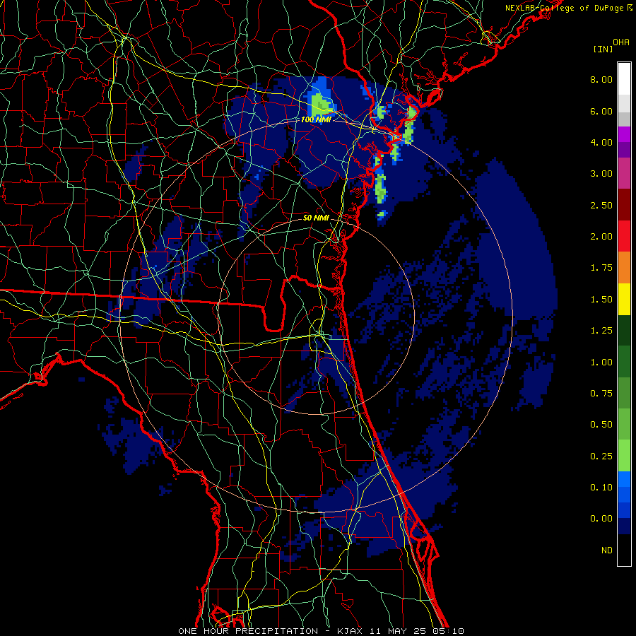This screenshot has height=636, width=636.
Task: Click the 6.00 legend value
Action: click(601, 111)
